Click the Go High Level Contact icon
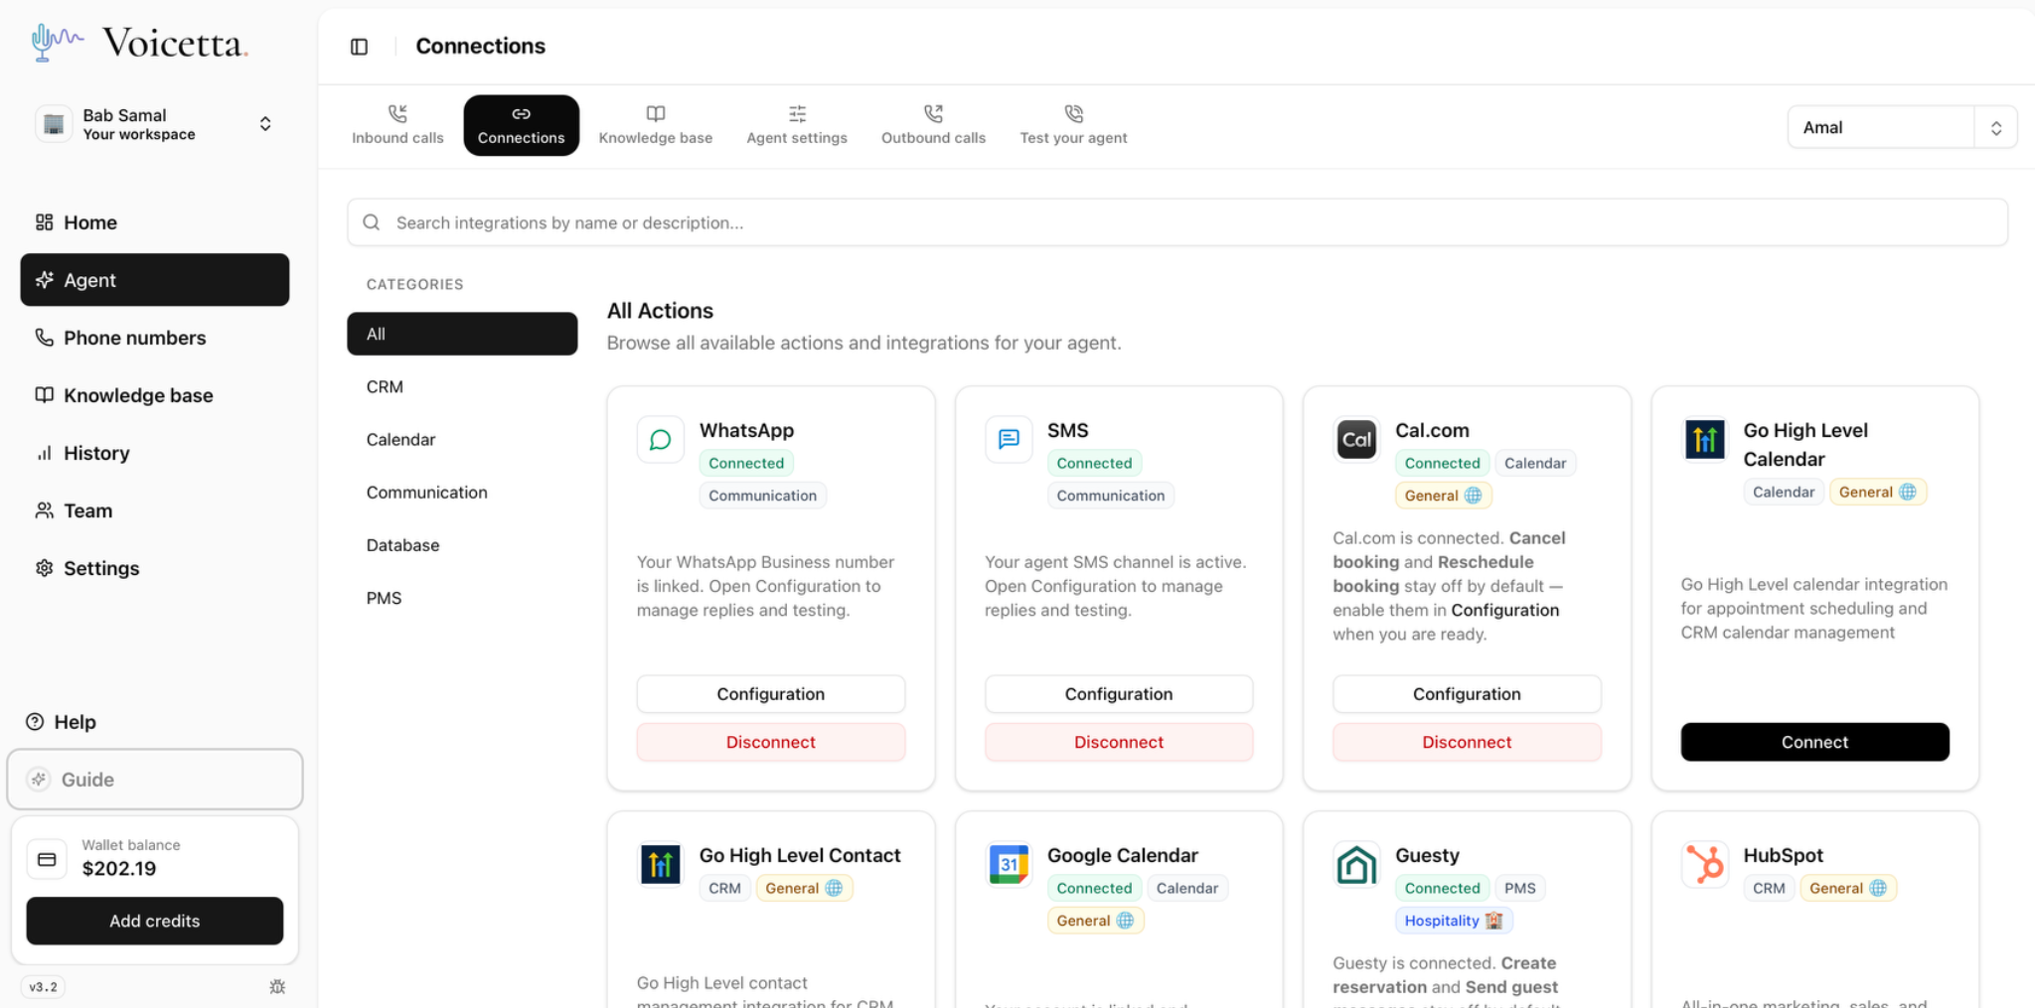Image resolution: width=2035 pixels, height=1008 pixels. click(661, 865)
